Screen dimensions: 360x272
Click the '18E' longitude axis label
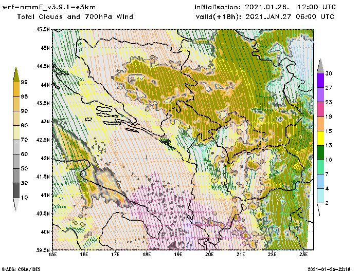pos(147,255)
